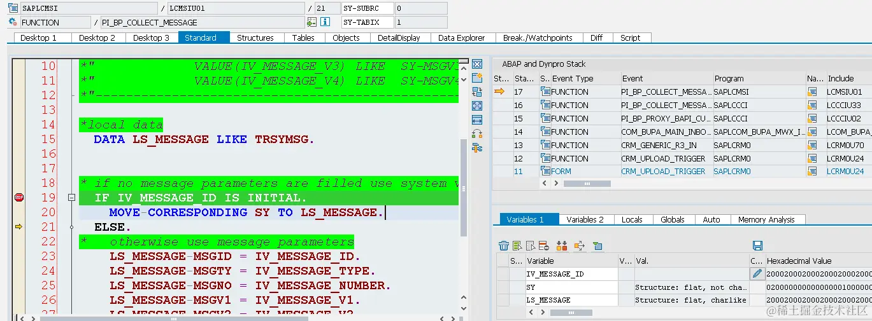The width and height of the screenshot is (872, 321).
Task: Click the orange arrow export icon in Variables toolbar
Action: coord(579,246)
